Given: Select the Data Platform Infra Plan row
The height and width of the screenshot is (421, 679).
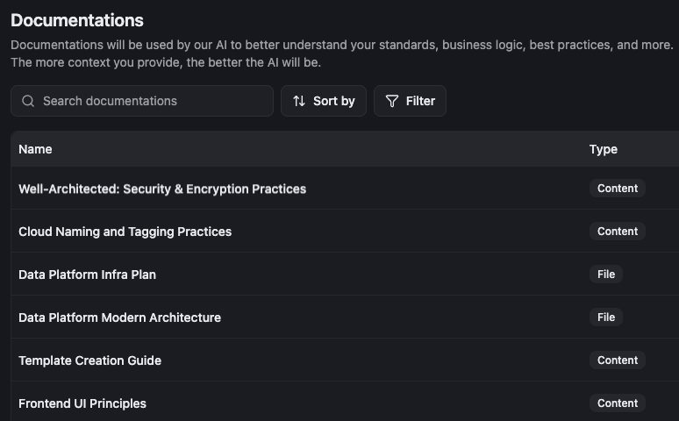Looking at the screenshot, I should (x=87, y=275).
